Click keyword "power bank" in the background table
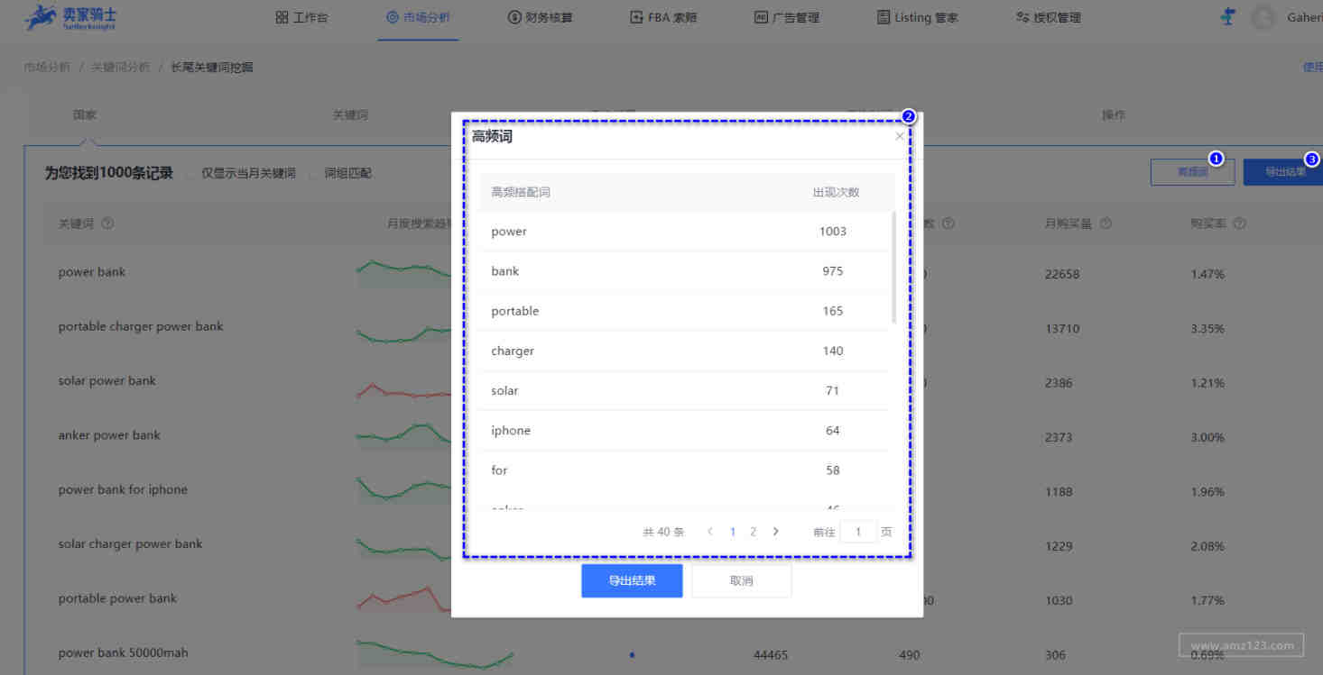Screen dimensions: 1323x675 pos(92,272)
